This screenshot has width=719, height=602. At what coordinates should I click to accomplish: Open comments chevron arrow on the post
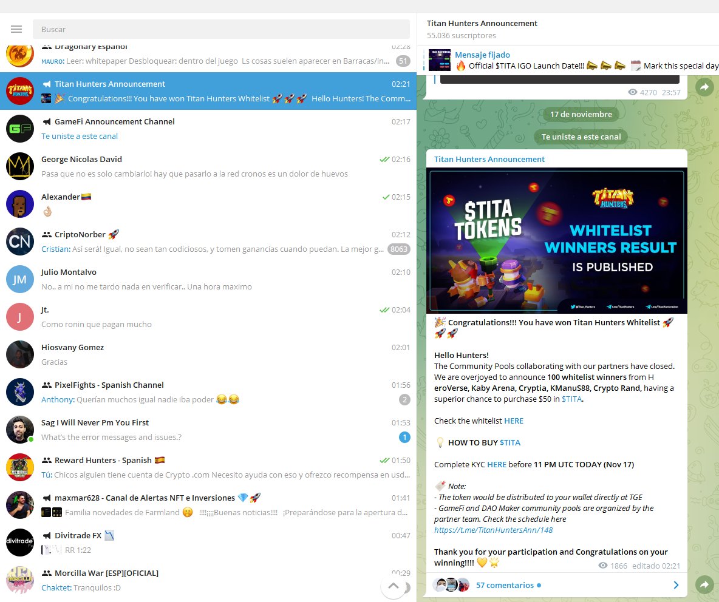tap(676, 585)
